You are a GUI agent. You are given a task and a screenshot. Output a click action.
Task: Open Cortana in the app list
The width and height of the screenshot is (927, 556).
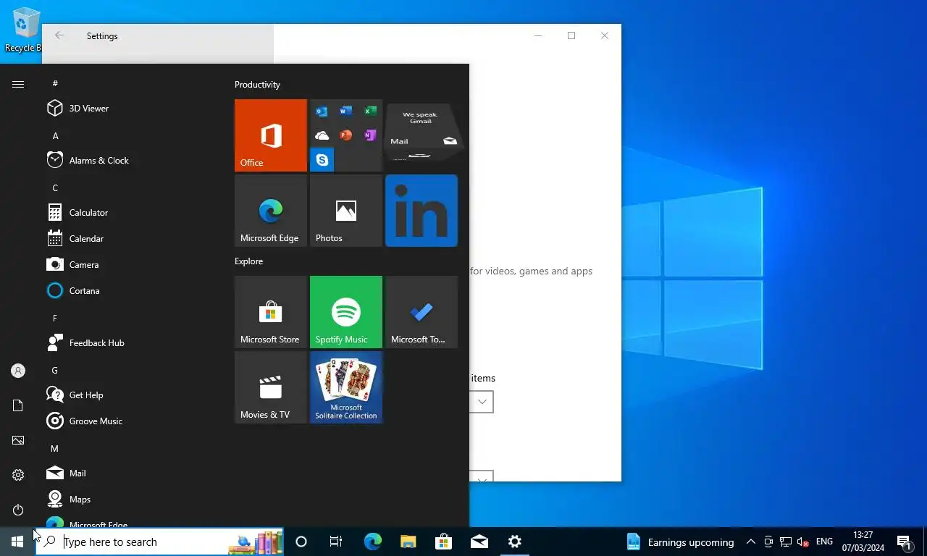point(130,291)
